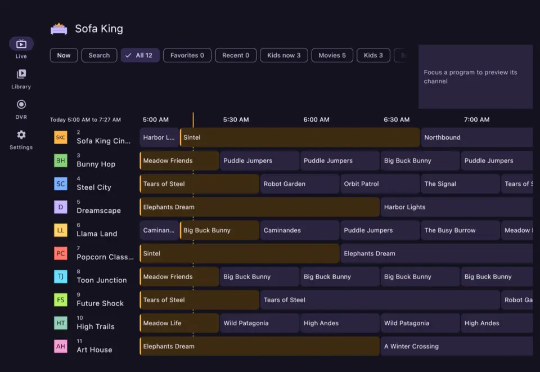Open the Search button
This screenshot has height=372, width=540.
pyautogui.click(x=99, y=55)
